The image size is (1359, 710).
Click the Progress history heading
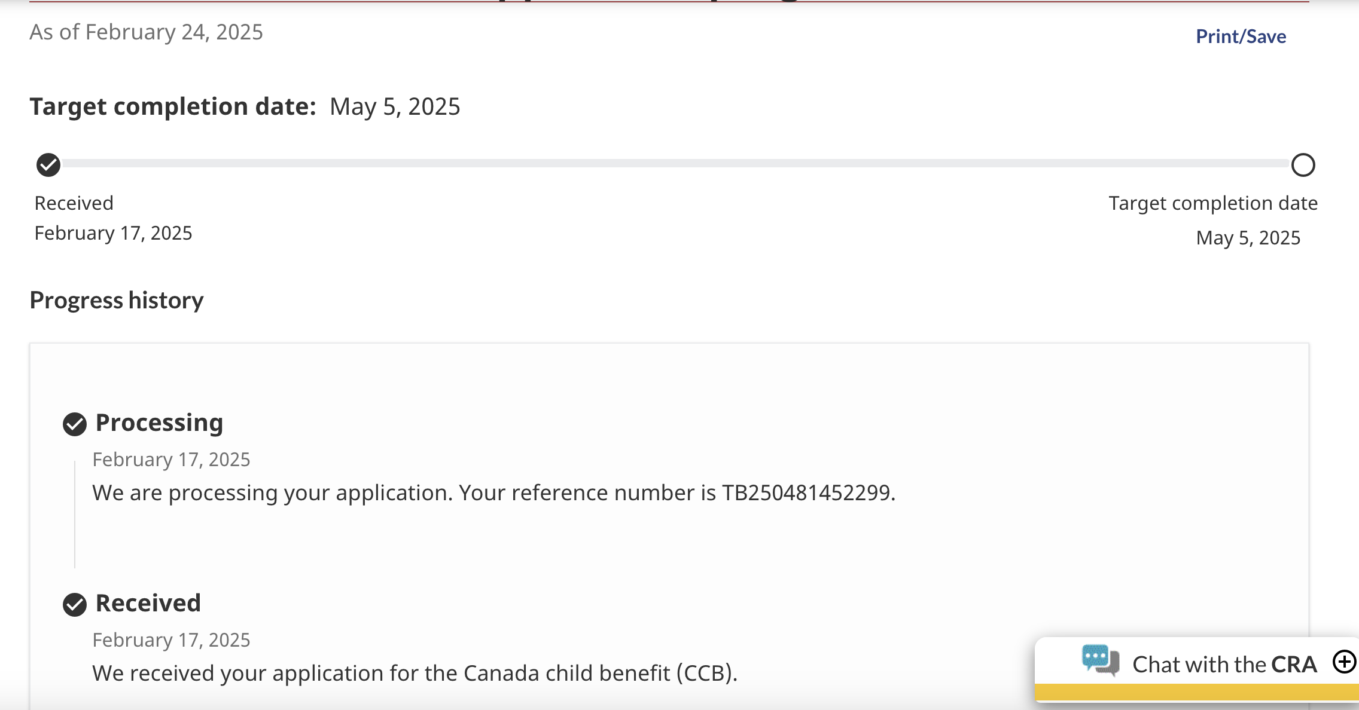[117, 300]
